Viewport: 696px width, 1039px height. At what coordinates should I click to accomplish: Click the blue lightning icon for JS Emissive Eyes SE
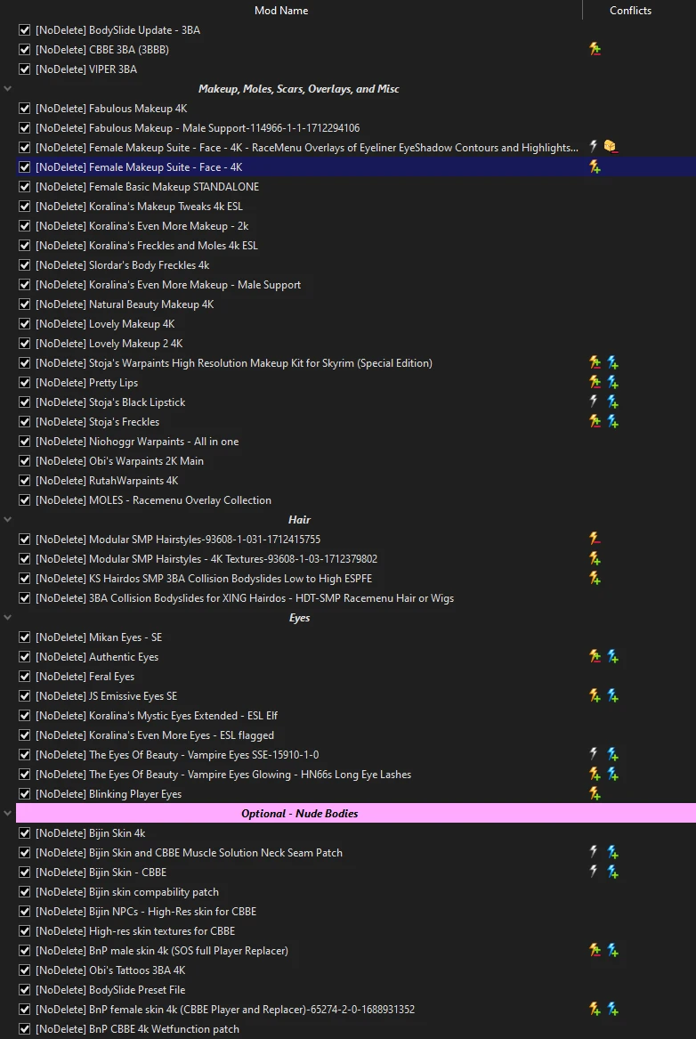click(612, 695)
